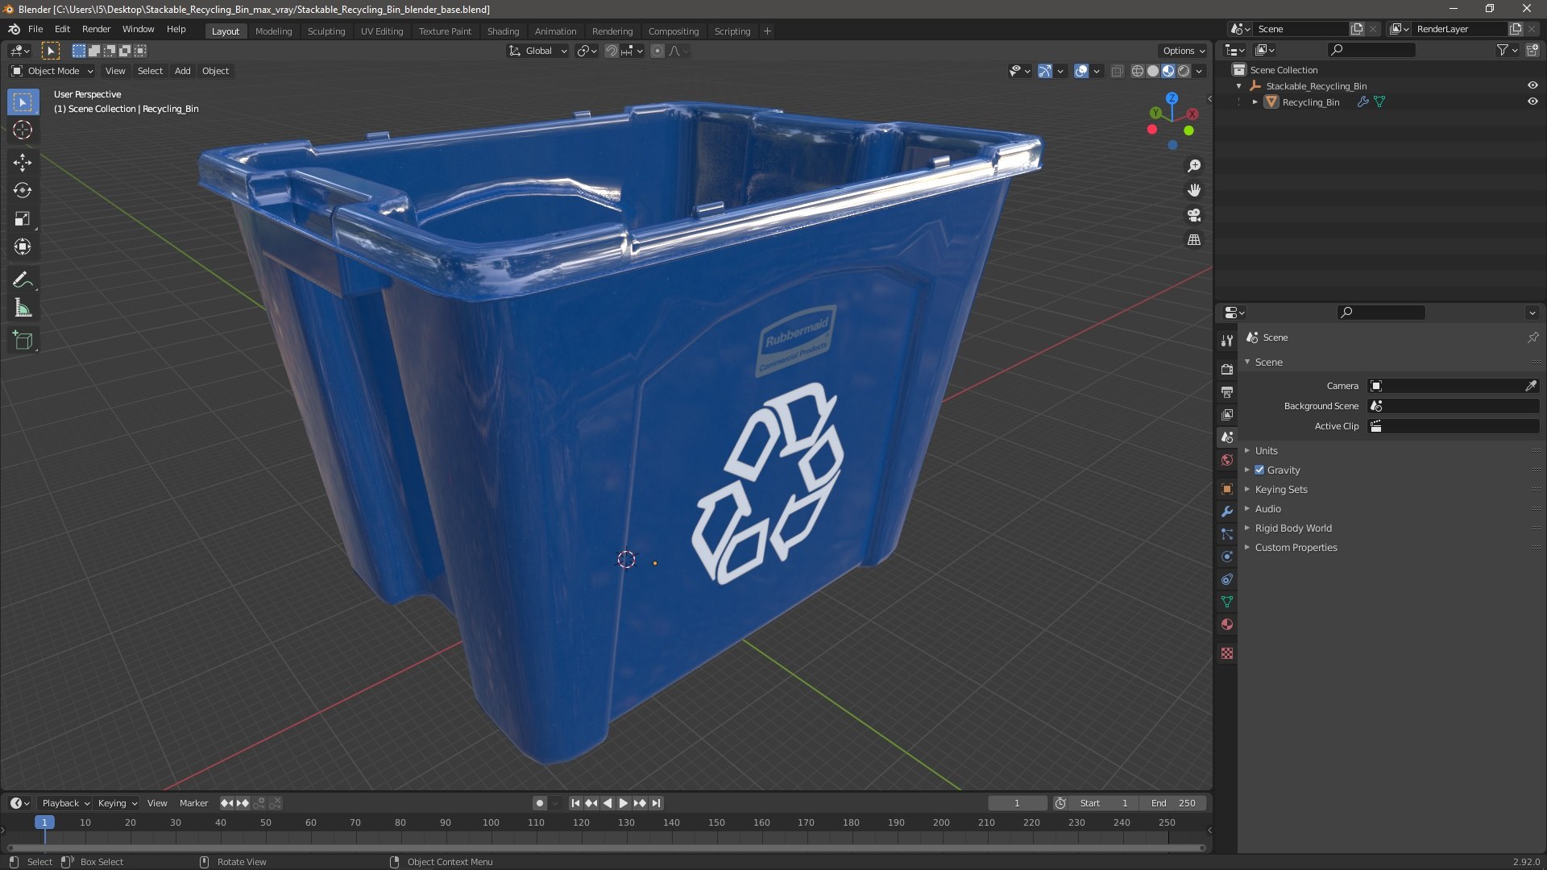1547x870 pixels.
Task: Click the End frame 250 field
Action: click(x=1173, y=803)
